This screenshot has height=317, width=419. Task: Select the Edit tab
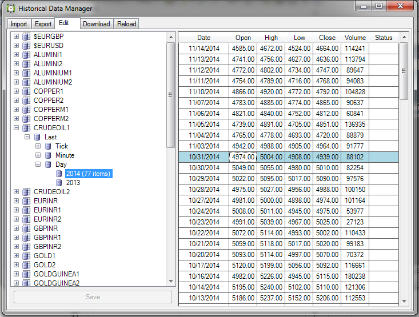point(67,23)
